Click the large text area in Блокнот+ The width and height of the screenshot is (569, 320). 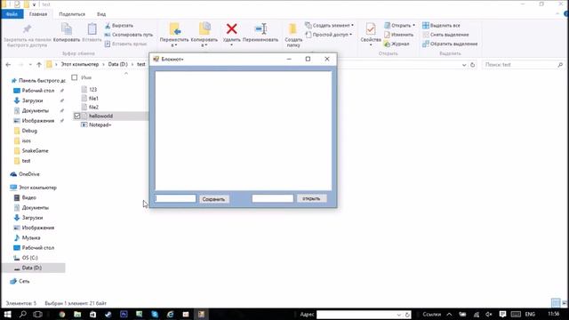243,131
